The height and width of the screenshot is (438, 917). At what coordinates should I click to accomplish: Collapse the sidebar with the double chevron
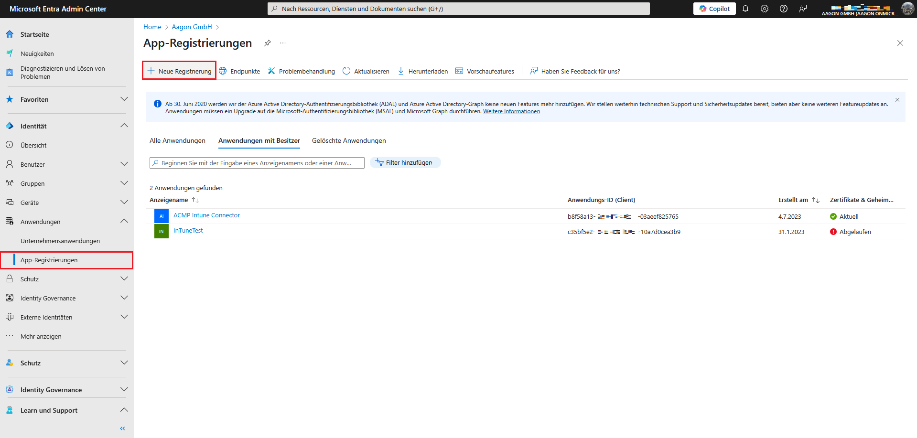tap(122, 428)
